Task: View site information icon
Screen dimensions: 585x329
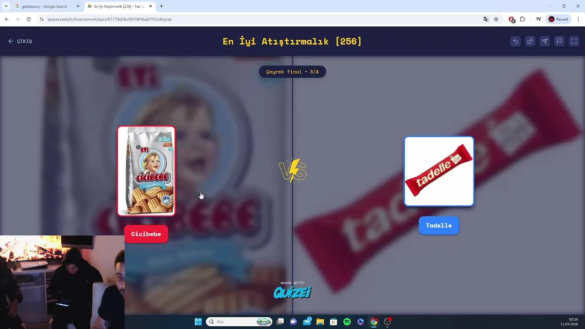Action: point(41,19)
